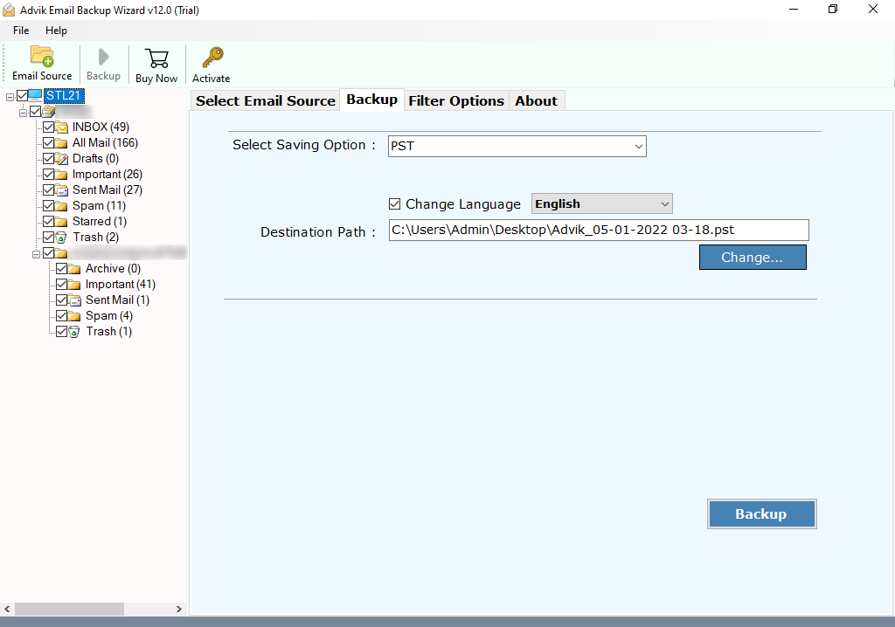This screenshot has width=895, height=627.
Task: Click the All Mail folder icon
Action: [x=61, y=142]
